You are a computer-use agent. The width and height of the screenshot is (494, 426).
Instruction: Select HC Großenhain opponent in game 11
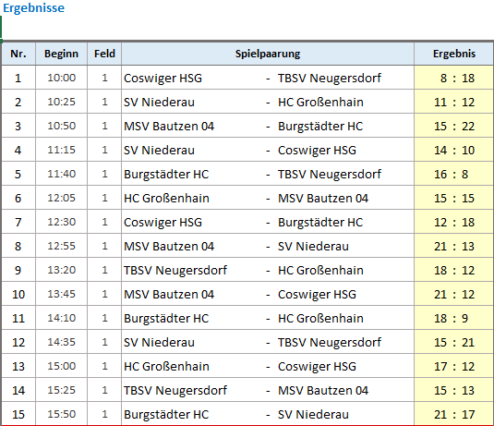[320, 318]
